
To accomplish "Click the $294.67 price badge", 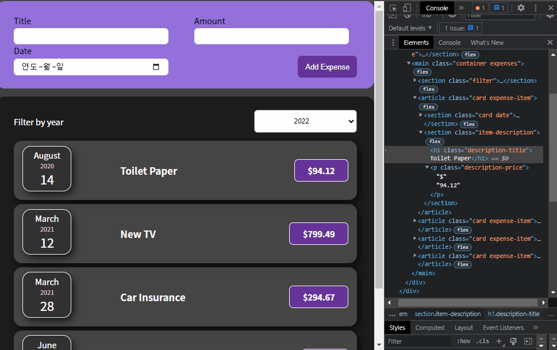I will [x=318, y=297].
